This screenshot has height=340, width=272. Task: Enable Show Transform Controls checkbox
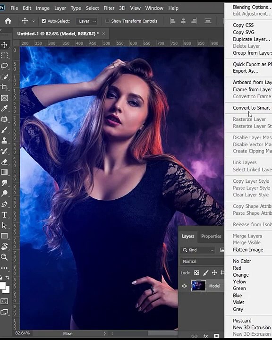107,21
